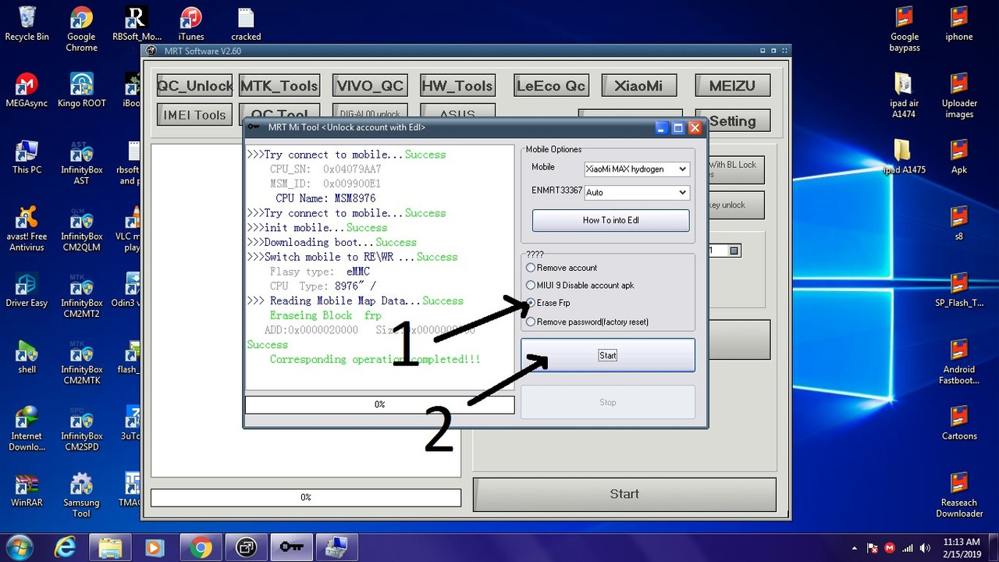Click Start in the MRT Mi Tool dialog
This screenshot has height=562, width=999.
click(608, 355)
